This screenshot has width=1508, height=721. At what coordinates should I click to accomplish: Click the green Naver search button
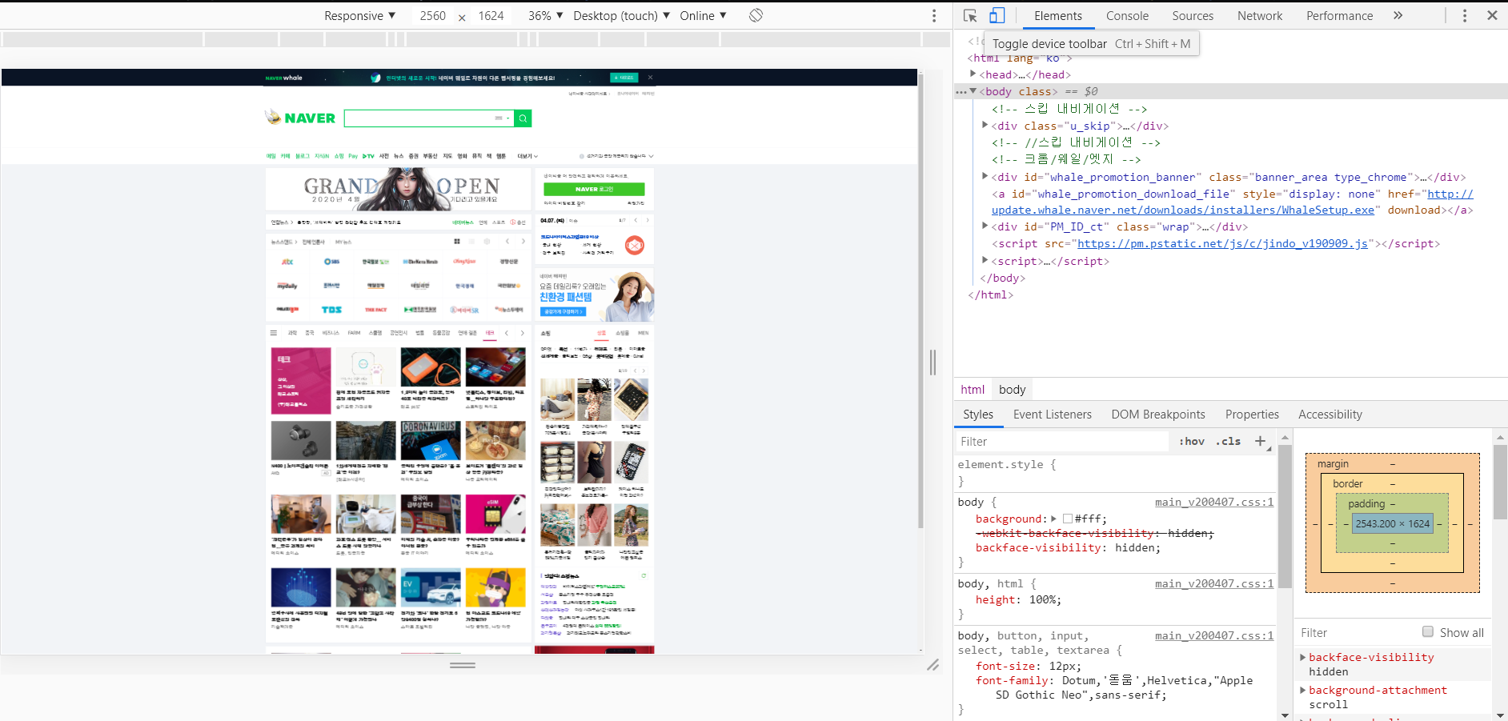(523, 118)
